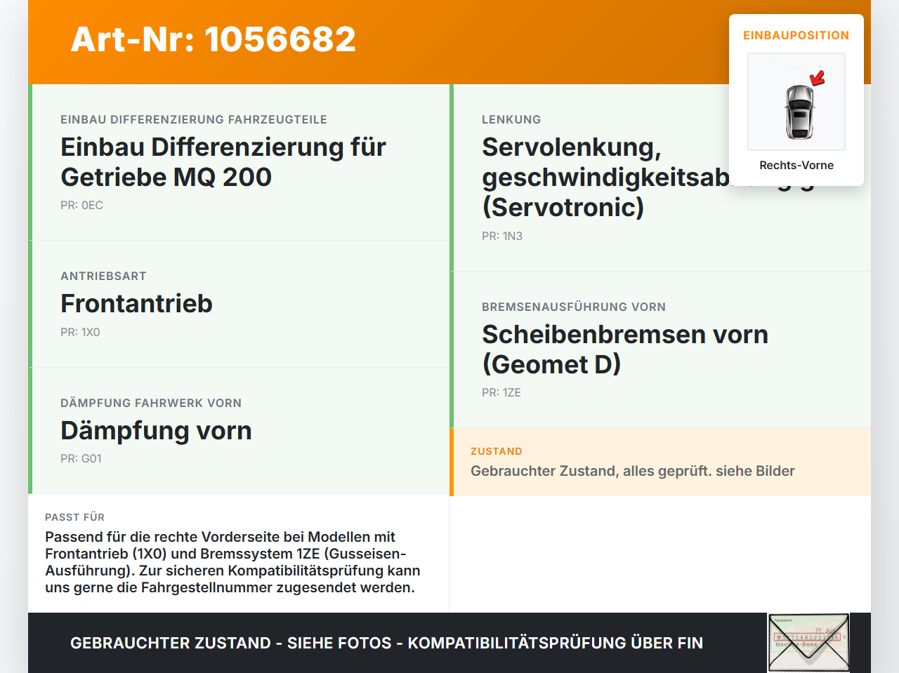This screenshot has height=673, width=899.
Task: Click 'Einbau Differenzierung für Getriebe MQ 200'
Action: point(223,162)
